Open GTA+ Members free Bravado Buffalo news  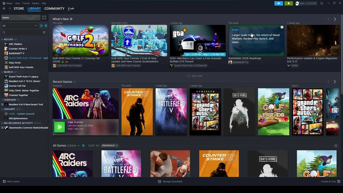point(196,60)
